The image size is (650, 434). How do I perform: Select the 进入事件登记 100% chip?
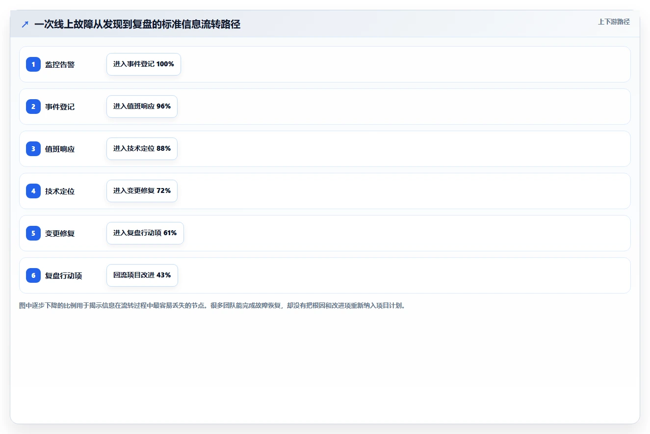coord(144,64)
